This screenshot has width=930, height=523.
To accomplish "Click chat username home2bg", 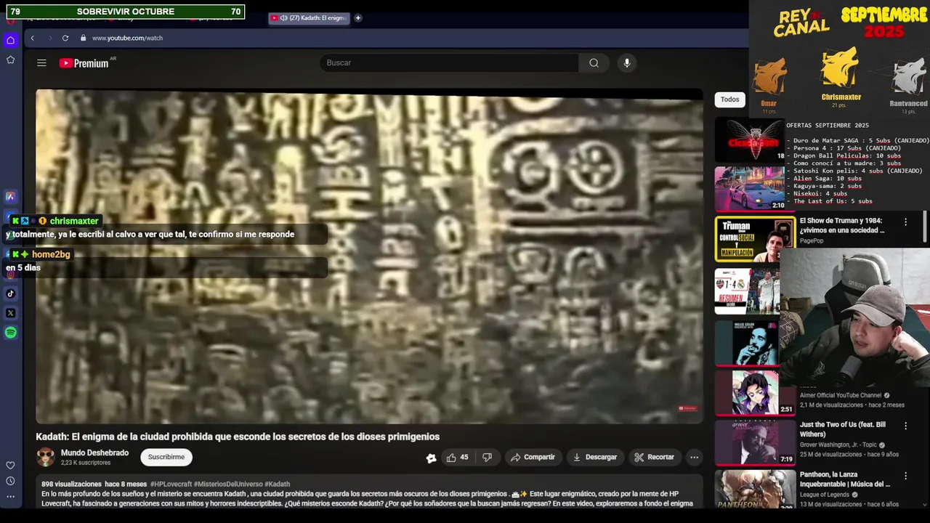I will (x=51, y=254).
